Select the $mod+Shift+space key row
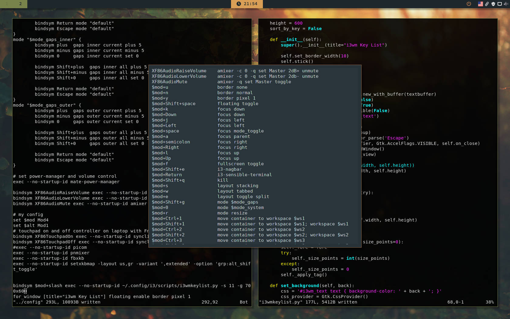Viewport: 510px width, 319px height. coord(174,104)
